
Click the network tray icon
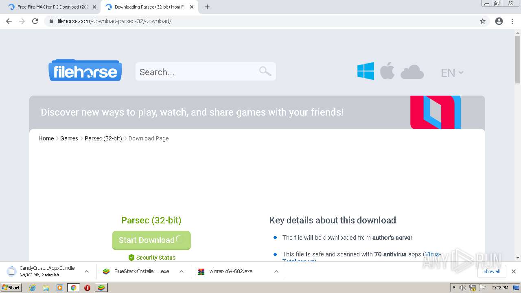point(473,288)
